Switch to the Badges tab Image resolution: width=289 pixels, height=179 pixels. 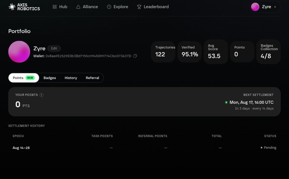pos(50,78)
